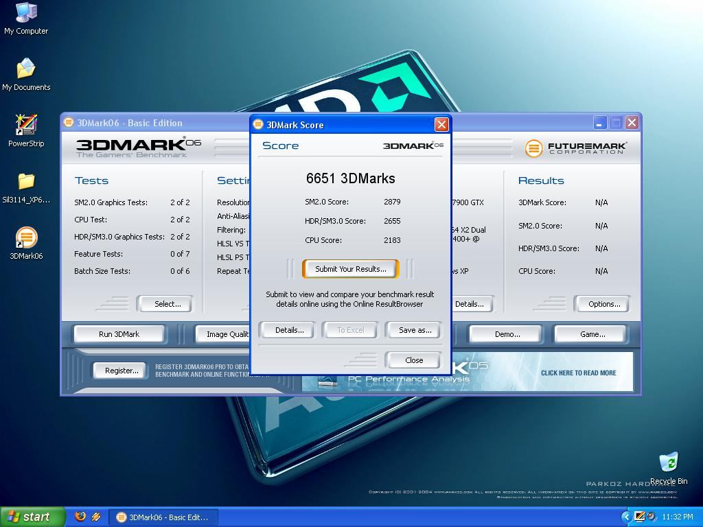
Task: Click the HDR/SM3.0 Graphics Tests label
Action: click(119, 237)
